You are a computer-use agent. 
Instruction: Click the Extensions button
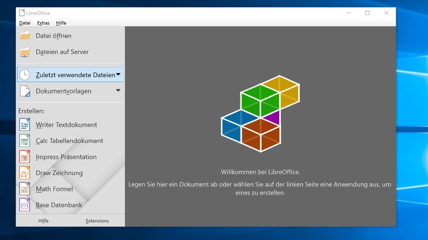click(x=97, y=221)
